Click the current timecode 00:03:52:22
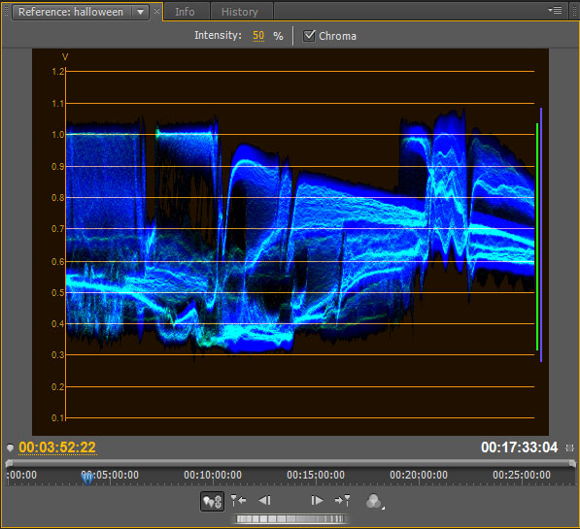Viewport: 580px width, 529px height. click(x=57, y=447)
